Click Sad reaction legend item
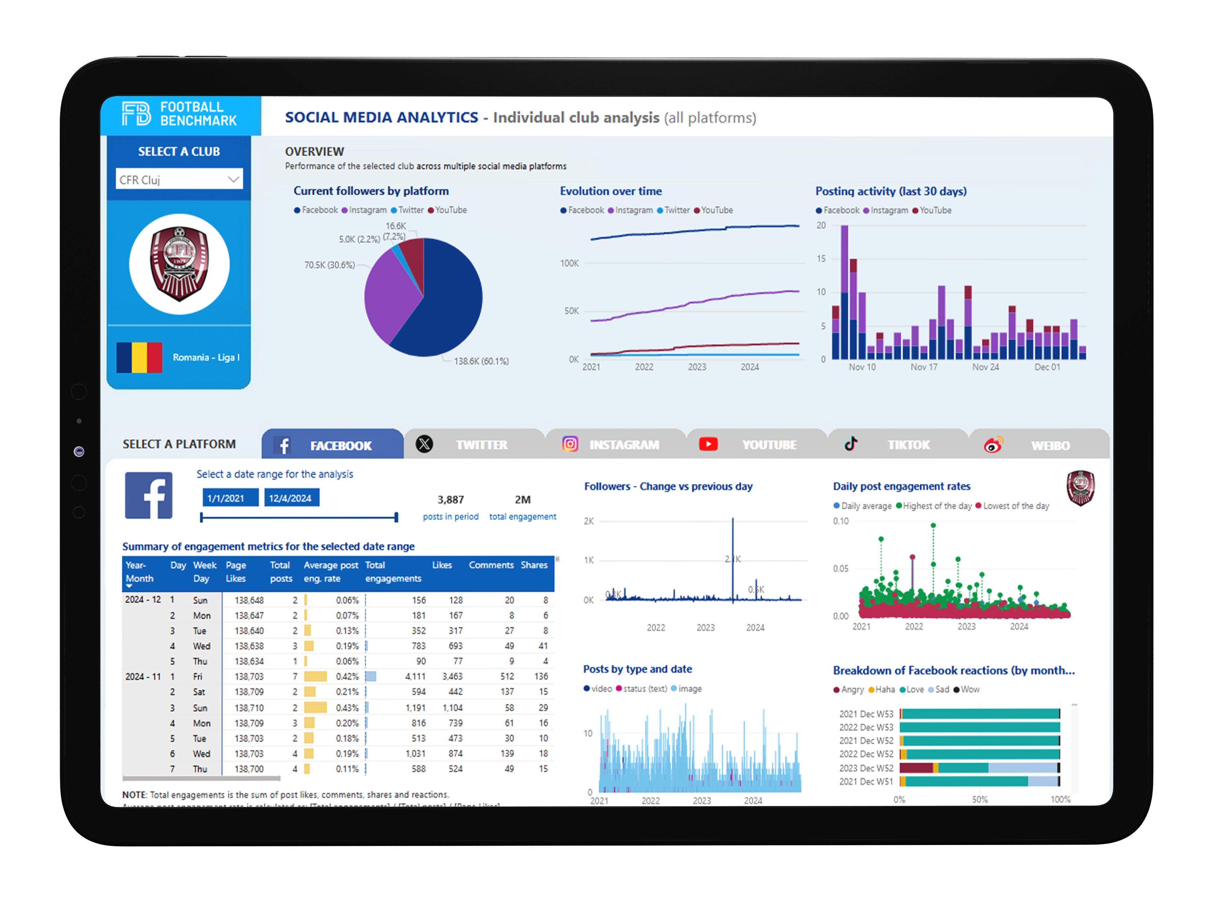The width and height of the screenshot is (1215, 909). pyautogui.click(x=938, y=689)
